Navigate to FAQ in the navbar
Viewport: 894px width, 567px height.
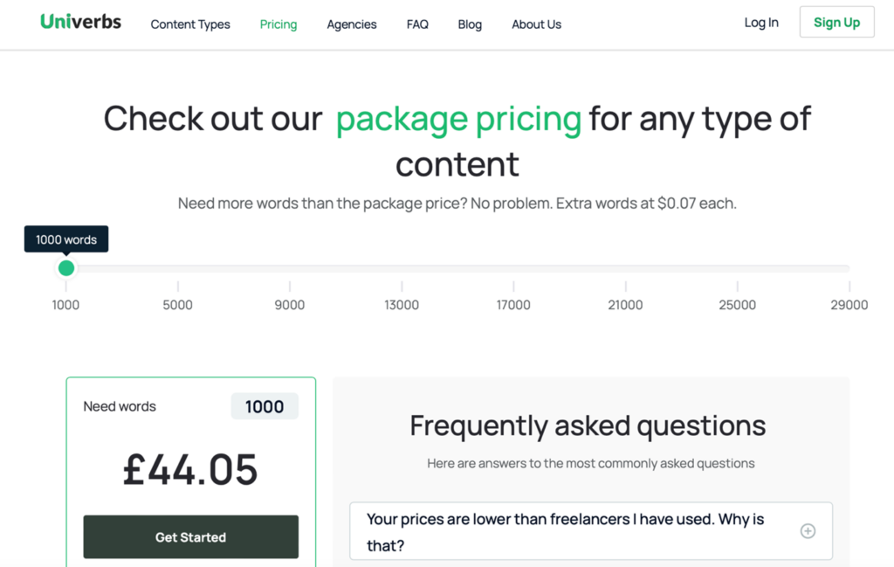[x=417, y=24]
